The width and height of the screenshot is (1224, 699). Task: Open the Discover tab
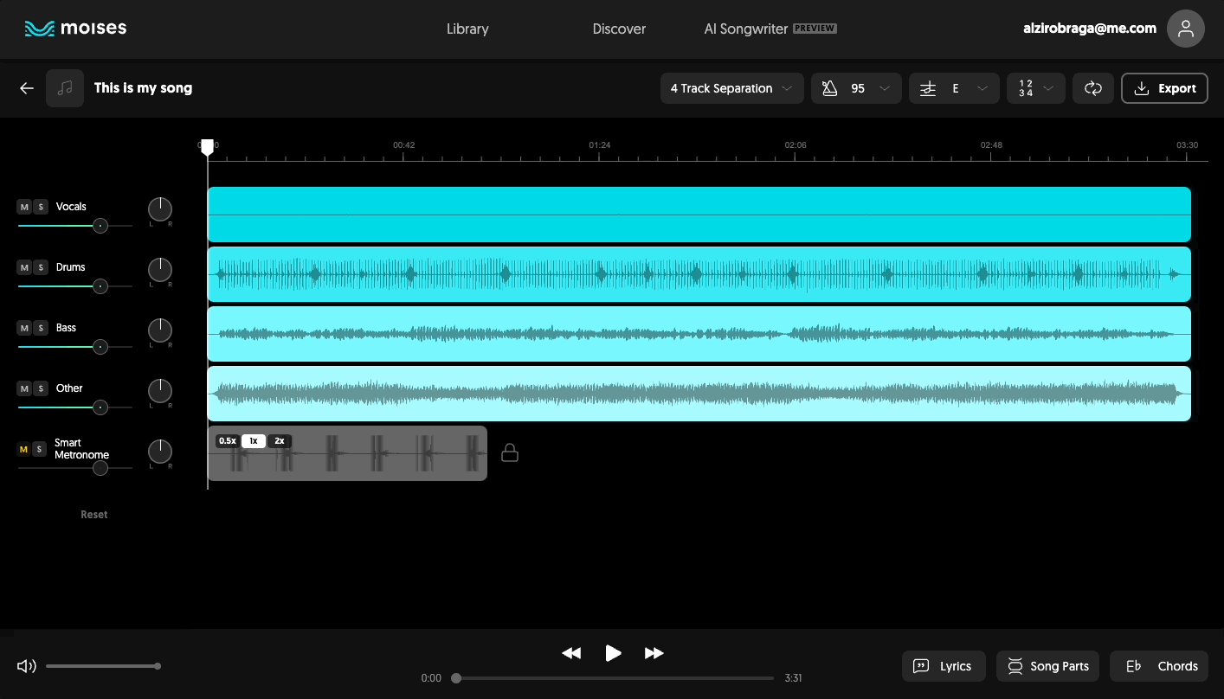[x=619, y=29]
